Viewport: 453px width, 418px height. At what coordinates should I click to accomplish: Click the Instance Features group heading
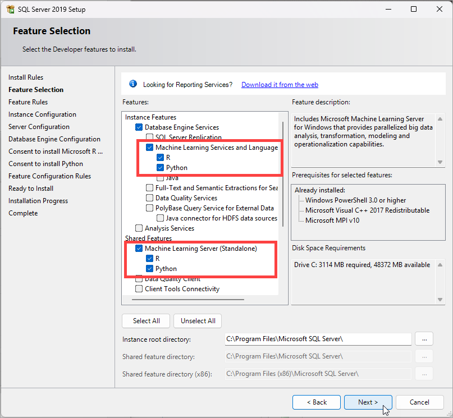(x=150, y=117)
